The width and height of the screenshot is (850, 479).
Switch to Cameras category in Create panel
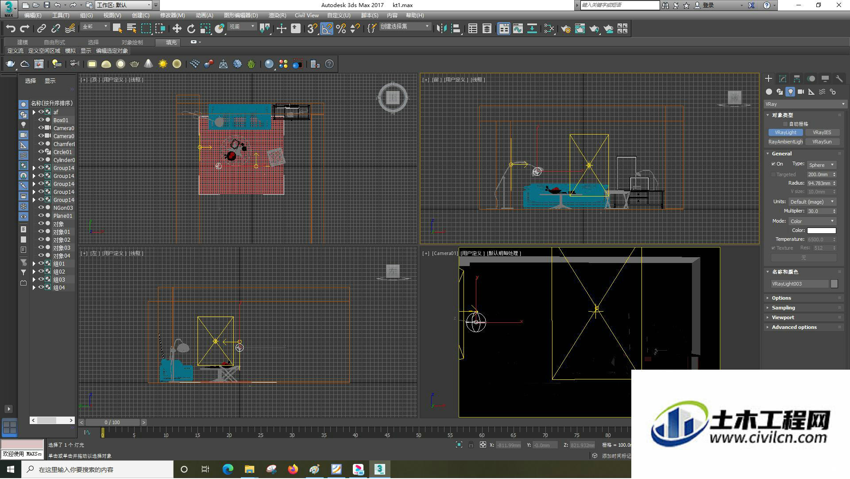[x=801, y=92]
